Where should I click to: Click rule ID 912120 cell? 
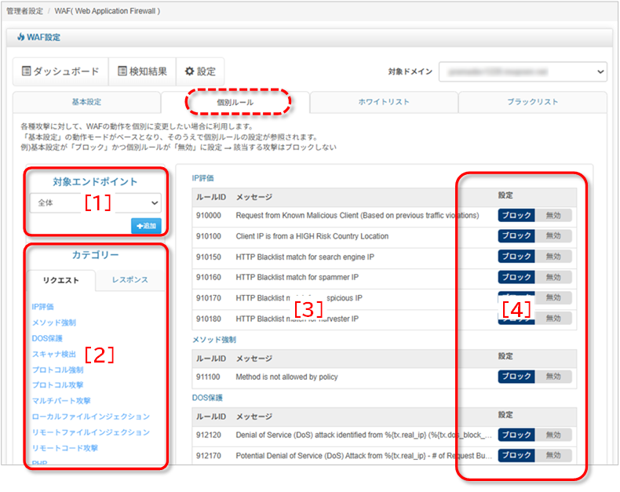(x=209, y=435)
